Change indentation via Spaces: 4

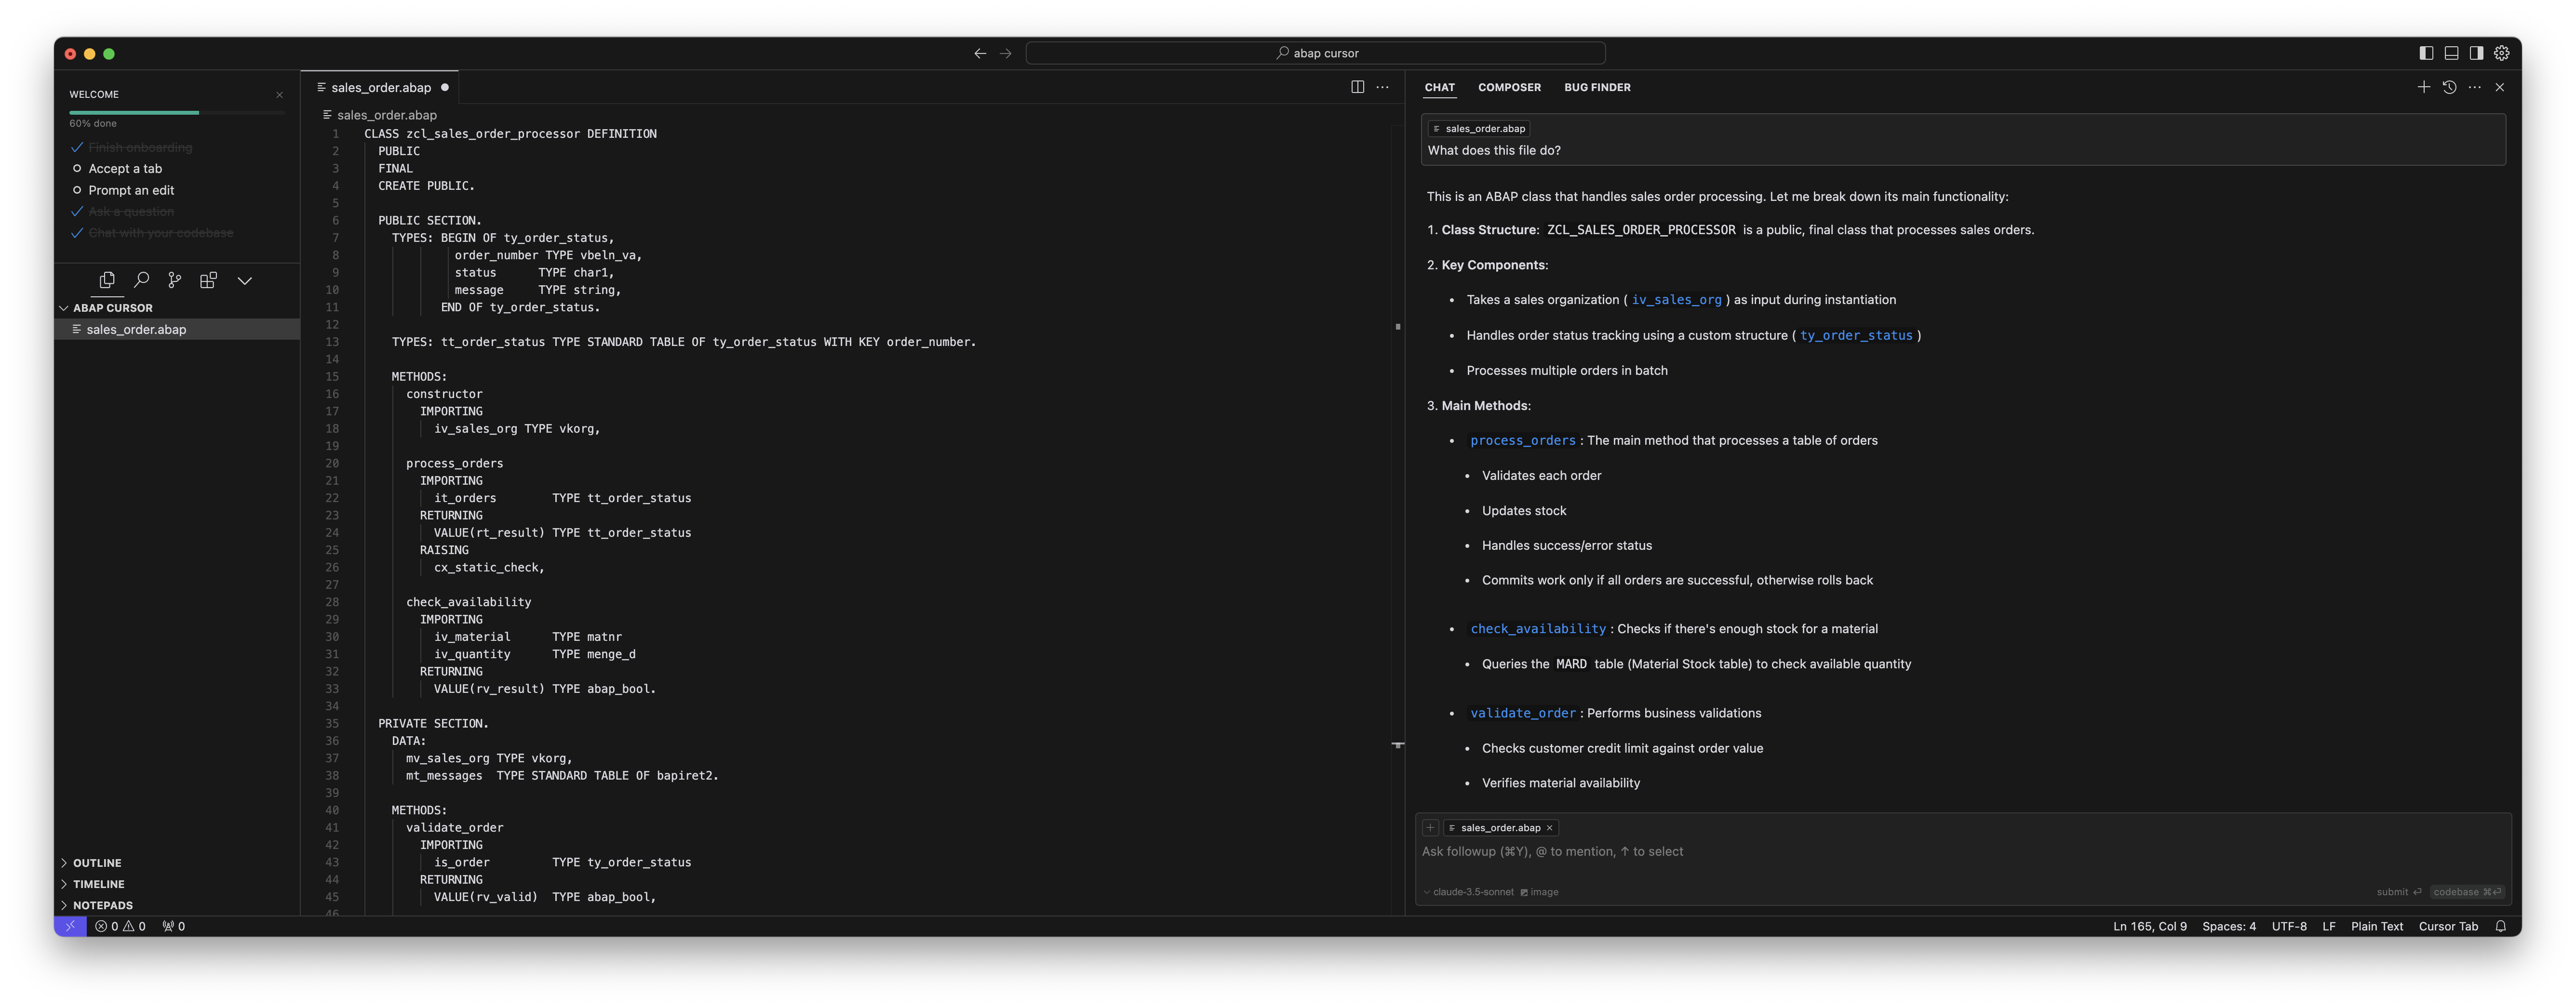tap(2228, 926)
